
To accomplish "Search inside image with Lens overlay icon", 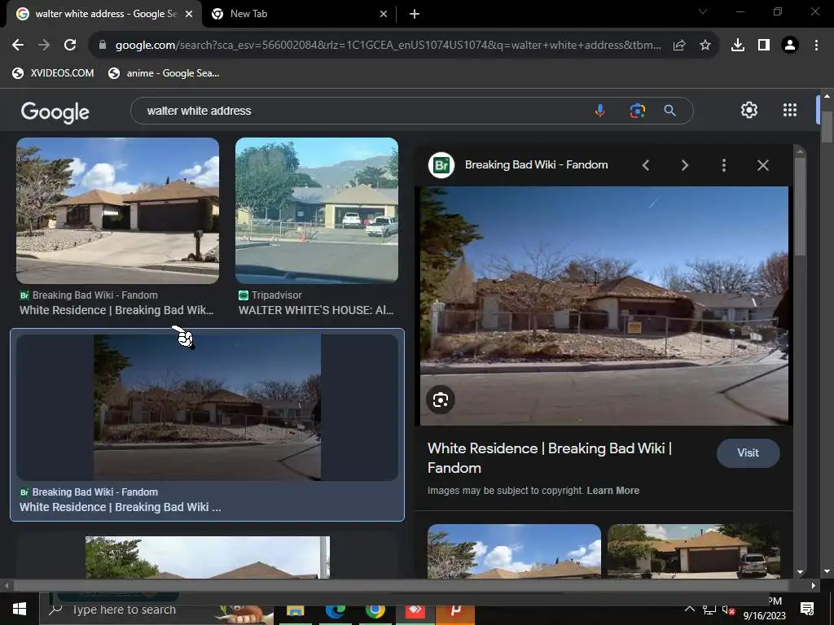I will (440, 400).
